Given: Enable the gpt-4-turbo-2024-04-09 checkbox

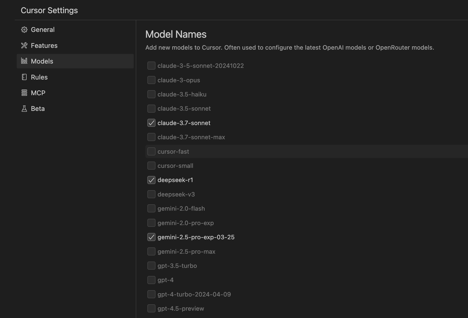Looking at the screenshot, I should click(151, 294).
